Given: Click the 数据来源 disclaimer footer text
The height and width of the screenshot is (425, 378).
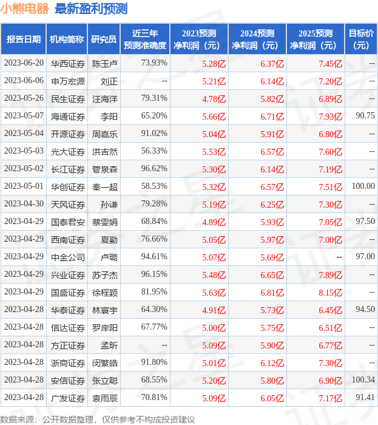Looking at the screenshot, I should pyautogui.click(x=98, y=420).
